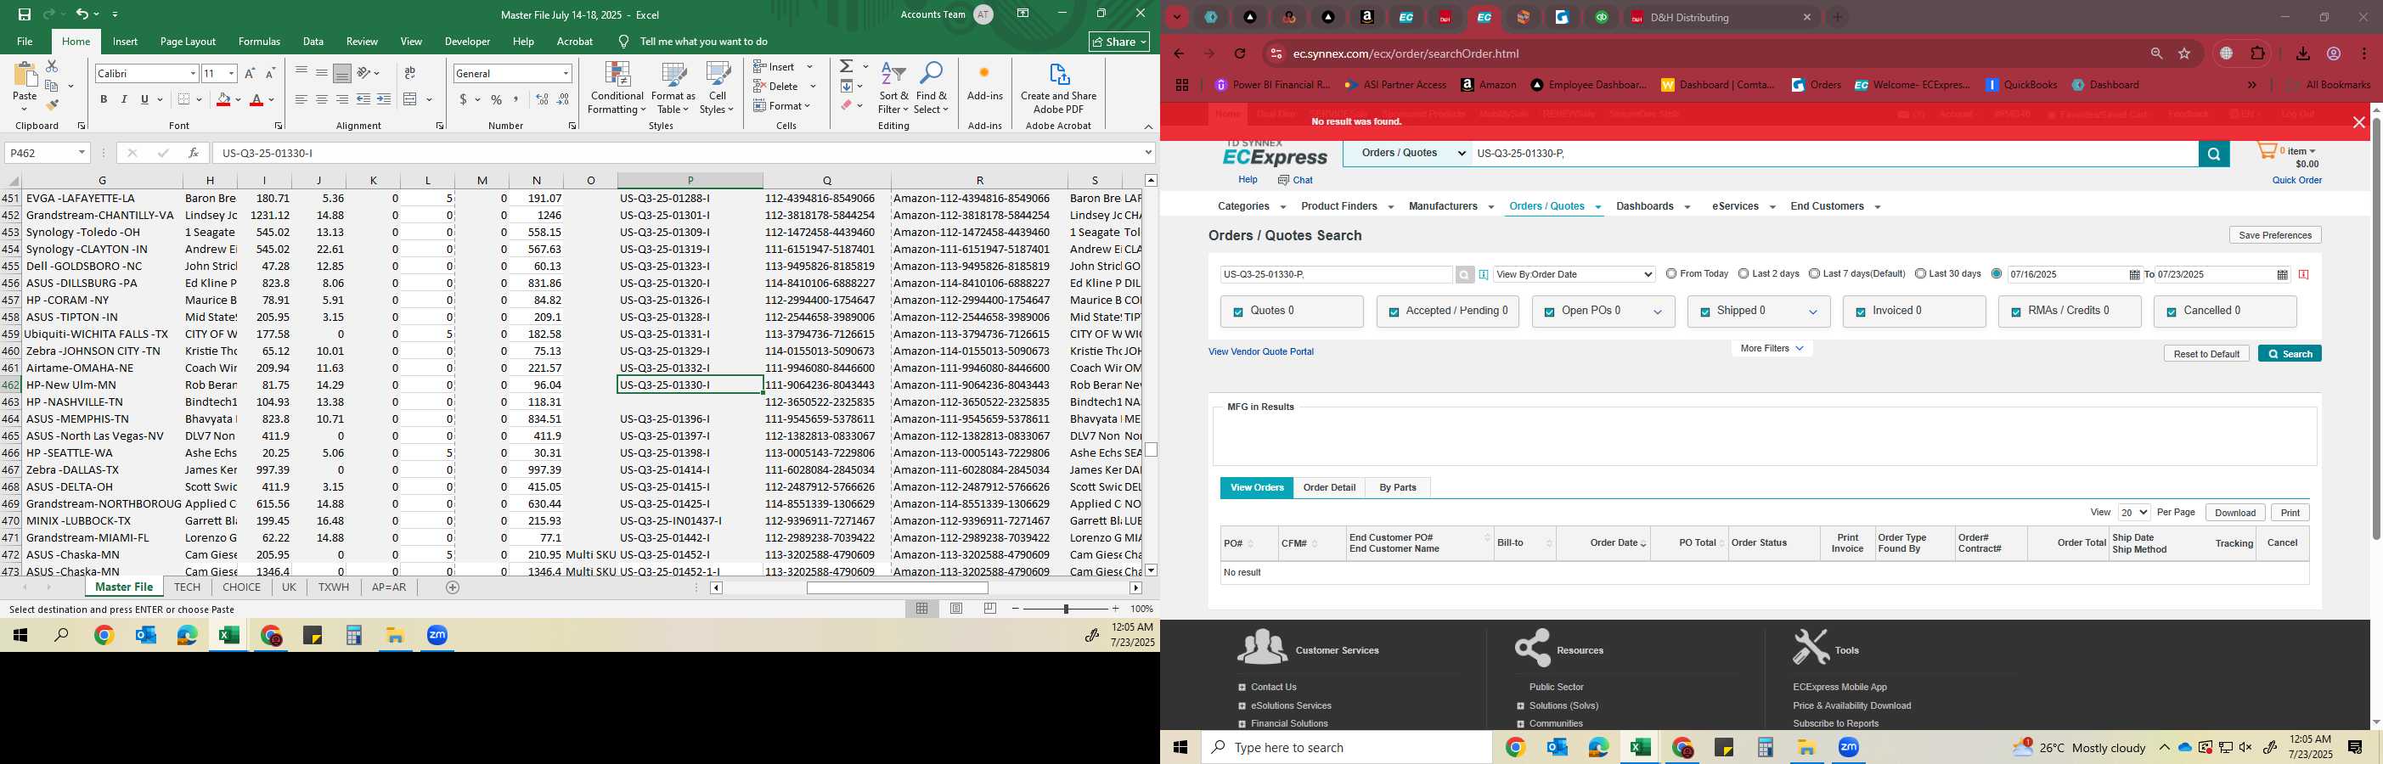Toggle Italic formatting in Excel
The height and width of the screenshot is (764, 2383).
124,100
